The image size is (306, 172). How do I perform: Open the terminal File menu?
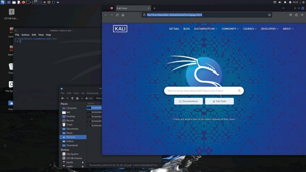click(17, 35)
